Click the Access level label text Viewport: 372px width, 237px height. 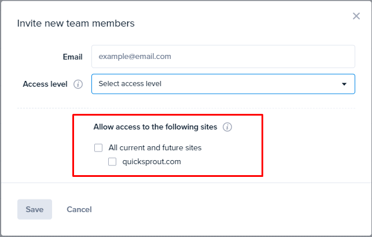tap(45, 84)
